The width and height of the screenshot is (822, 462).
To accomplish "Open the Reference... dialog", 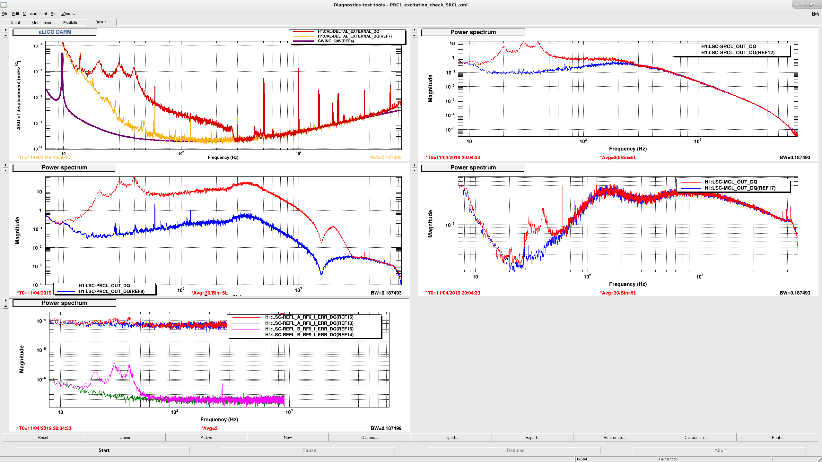I will point(614,437).
